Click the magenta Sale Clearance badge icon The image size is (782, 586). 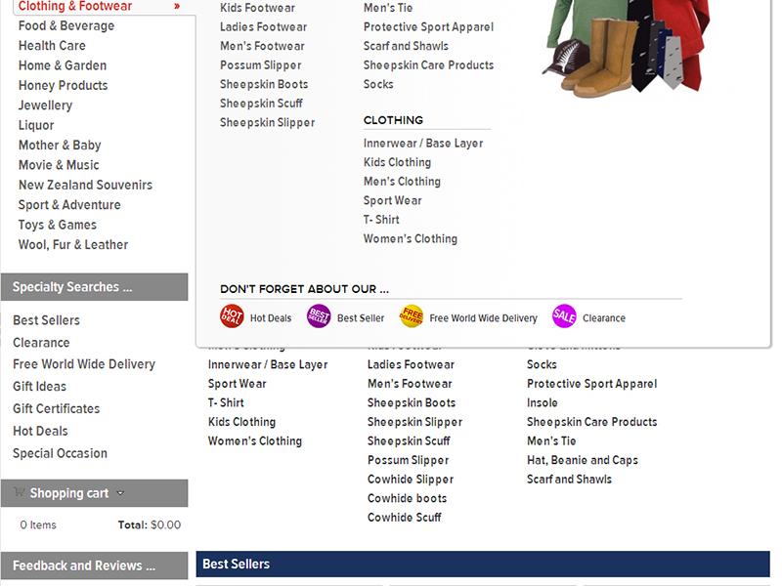click(x=564, y=316)
